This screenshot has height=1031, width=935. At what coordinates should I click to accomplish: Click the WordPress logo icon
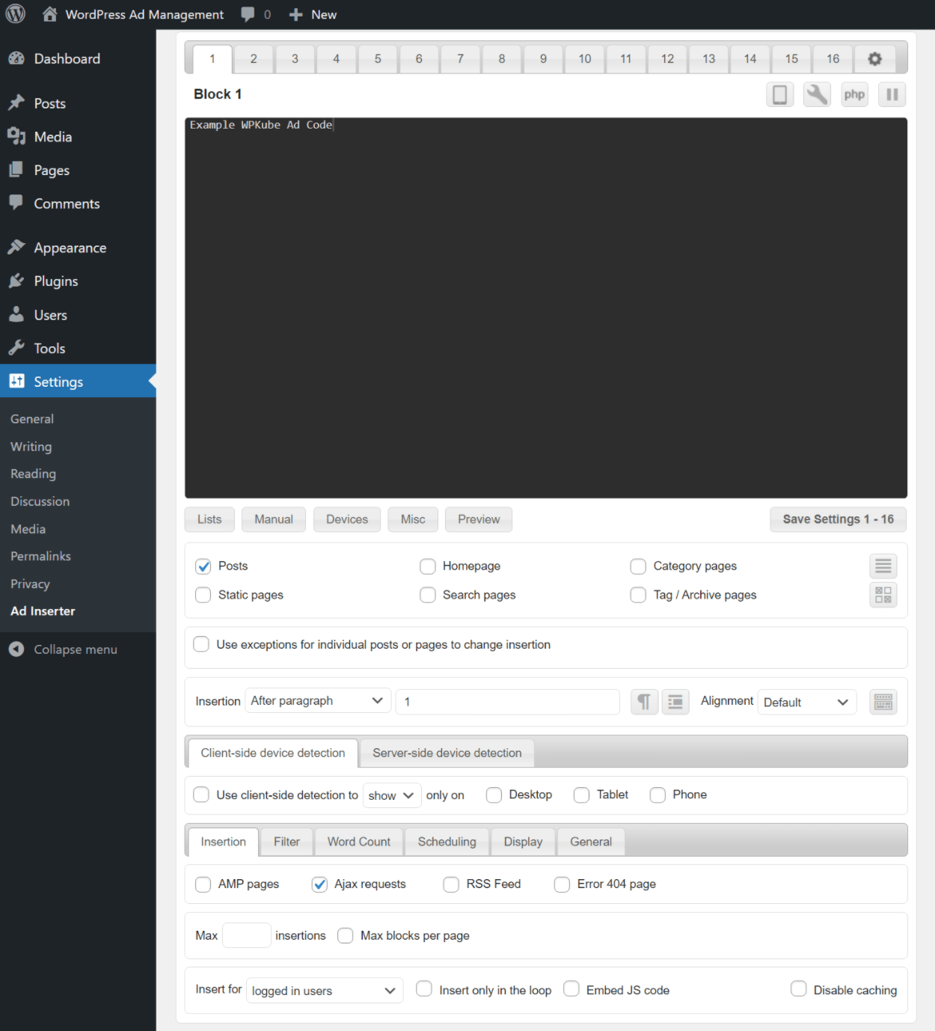point(16,14)
